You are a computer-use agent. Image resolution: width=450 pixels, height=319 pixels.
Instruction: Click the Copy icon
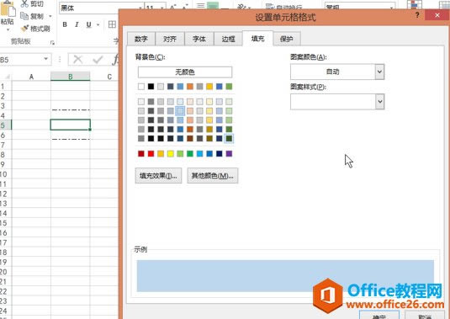(x=24, y=16)
